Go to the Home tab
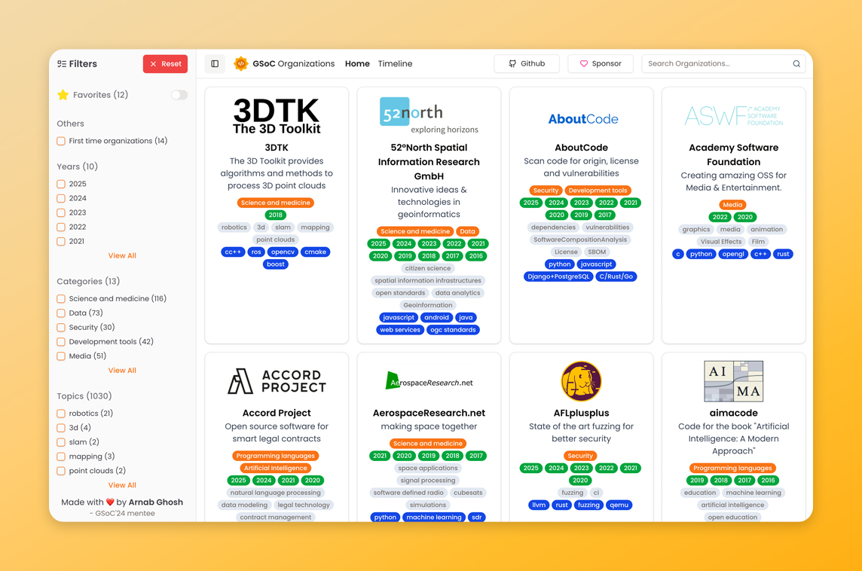 pos(357,64)
